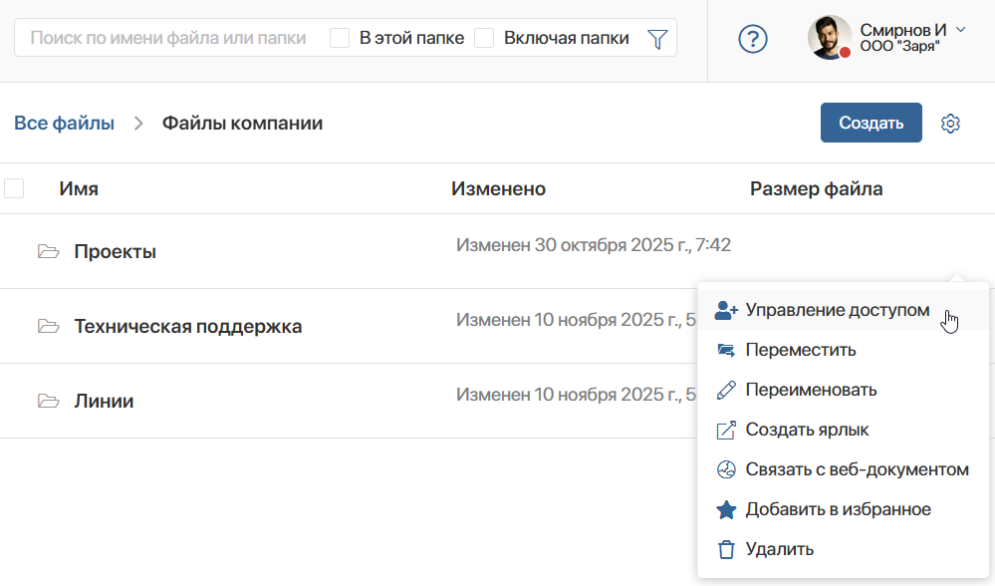Screen dimensions: 995x586
Task: Open the Техническая поддержка folder name
Action: [x=188, y=326]
